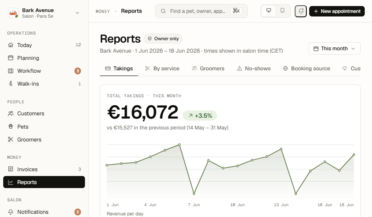Image resolution: width=372 pixels, height=217 pixels.
Task: Open Invoices in the sidebar
Action: pos(44,169)
